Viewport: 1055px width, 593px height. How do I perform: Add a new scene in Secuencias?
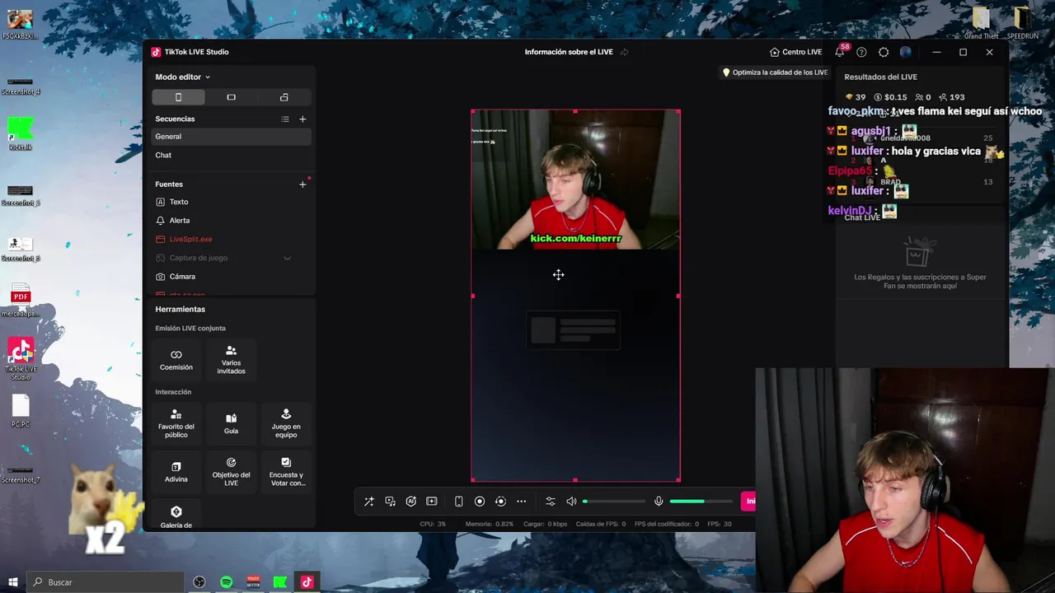302,119
